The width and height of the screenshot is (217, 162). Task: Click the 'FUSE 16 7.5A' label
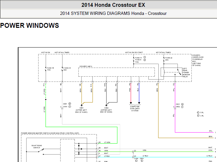click(x=50, y=69)
